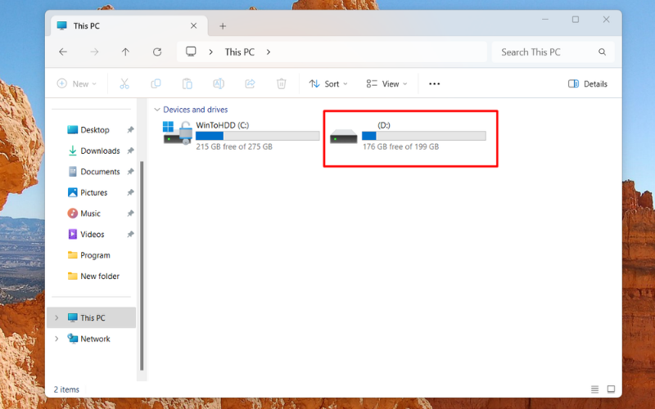
Task: Click the Share icon in toolbar
Action: click(251, 83)
